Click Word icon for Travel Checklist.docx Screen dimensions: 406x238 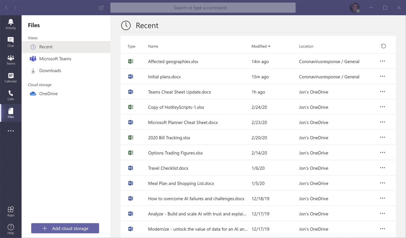point(131,168)
